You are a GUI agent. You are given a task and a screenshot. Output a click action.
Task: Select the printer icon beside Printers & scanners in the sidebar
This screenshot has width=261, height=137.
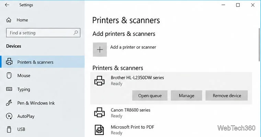point(9,61)
